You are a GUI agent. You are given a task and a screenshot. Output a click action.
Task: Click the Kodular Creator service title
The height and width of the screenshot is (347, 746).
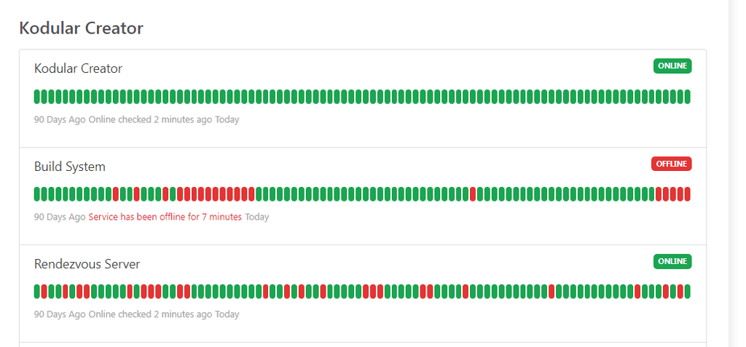pyautogui.click(x=78, y=68)
